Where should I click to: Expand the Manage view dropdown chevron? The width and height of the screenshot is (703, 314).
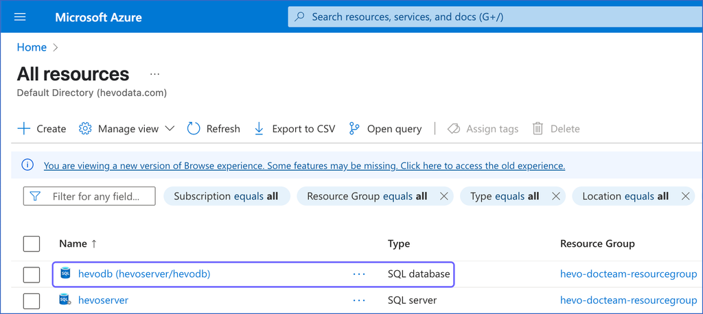(x=170, y=129)
